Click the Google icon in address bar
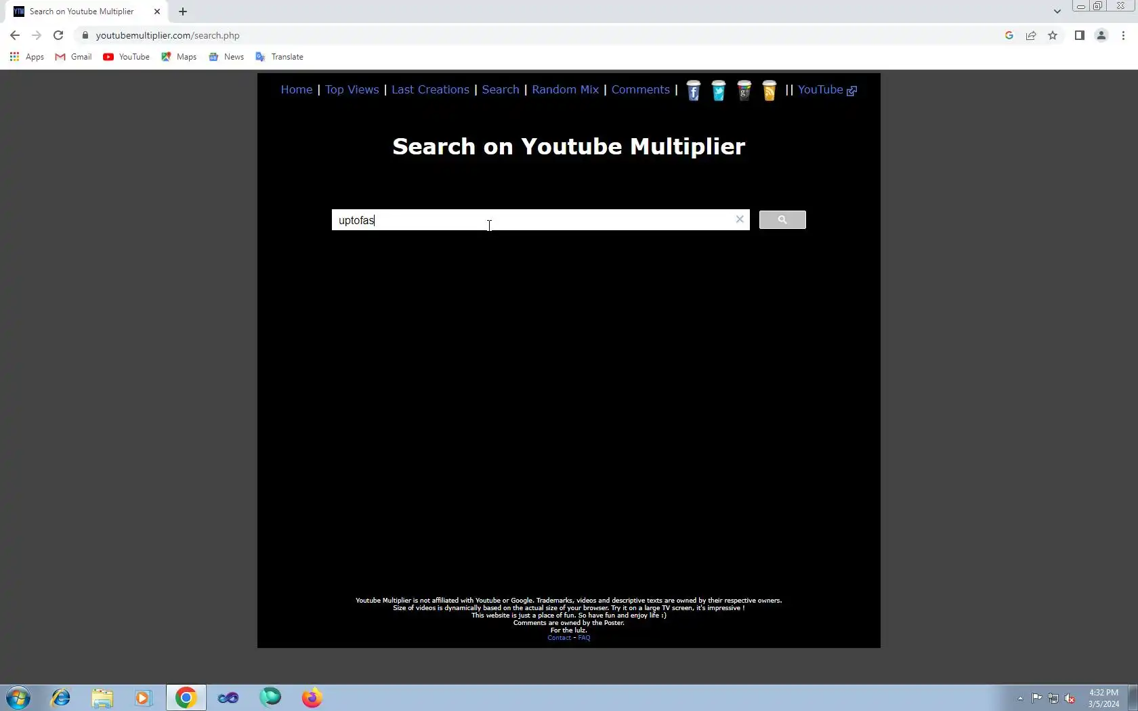The width and height of the screenshot is (1138, 711). (1009, 35)
